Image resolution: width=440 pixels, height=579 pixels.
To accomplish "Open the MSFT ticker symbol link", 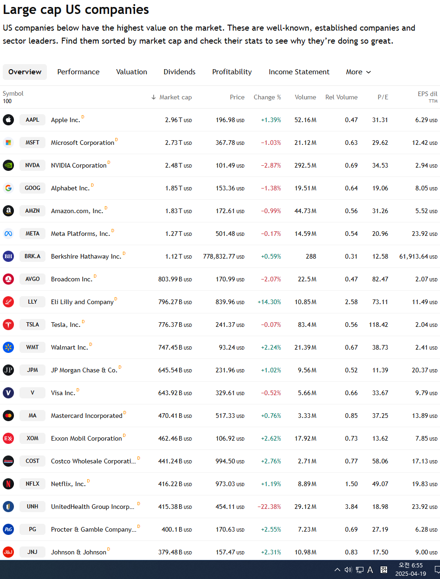I will 32,143.
